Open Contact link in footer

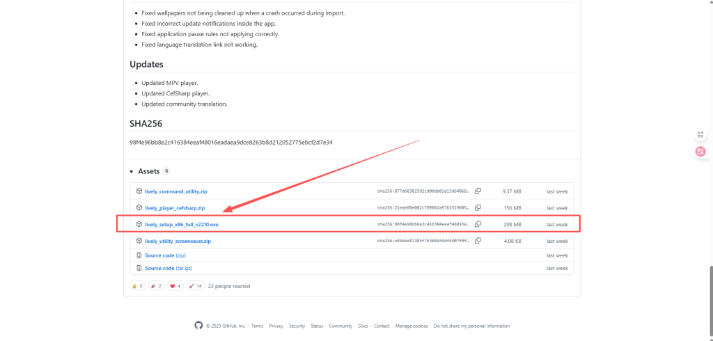382,326
